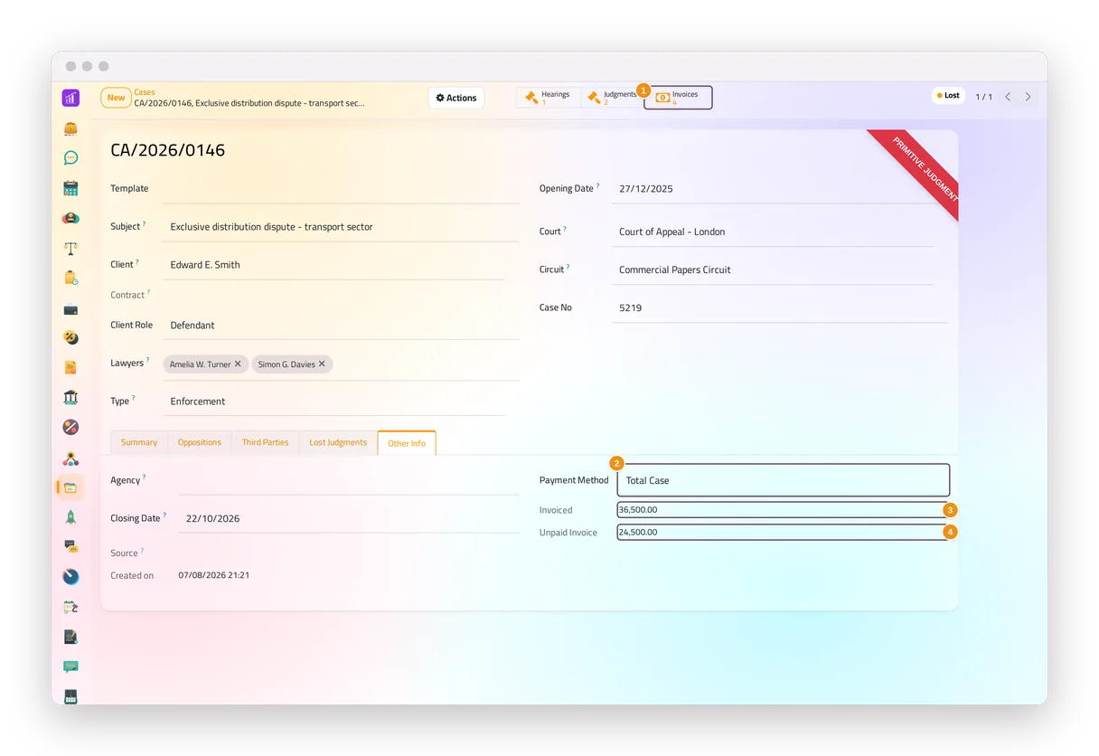The width and height of the screenshot is (1099, 756).
Task: Open the Hearings smart button
Action: coord(548,98)
